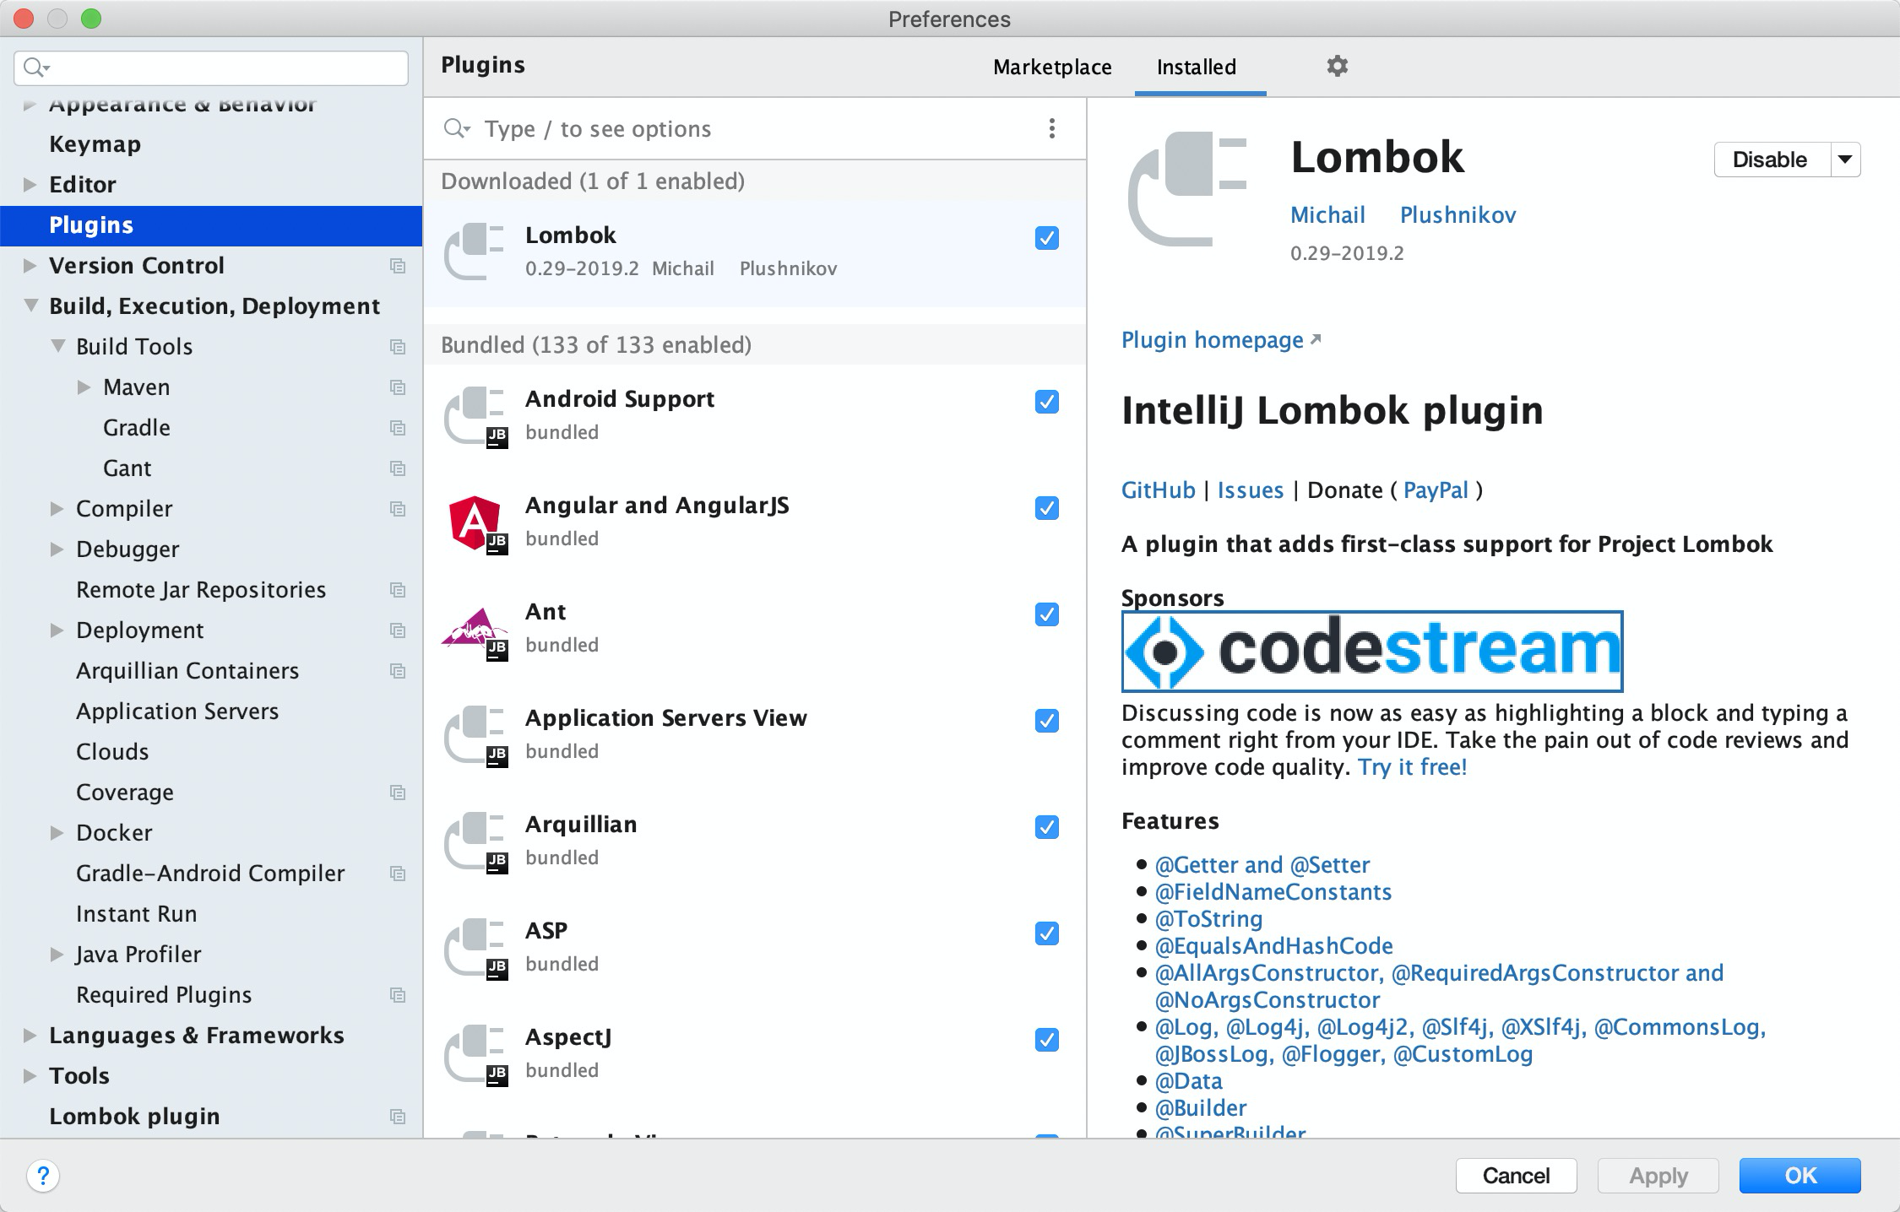Select Plugins in settings tree
The image size is (1900, 1212).
[211, 225]
